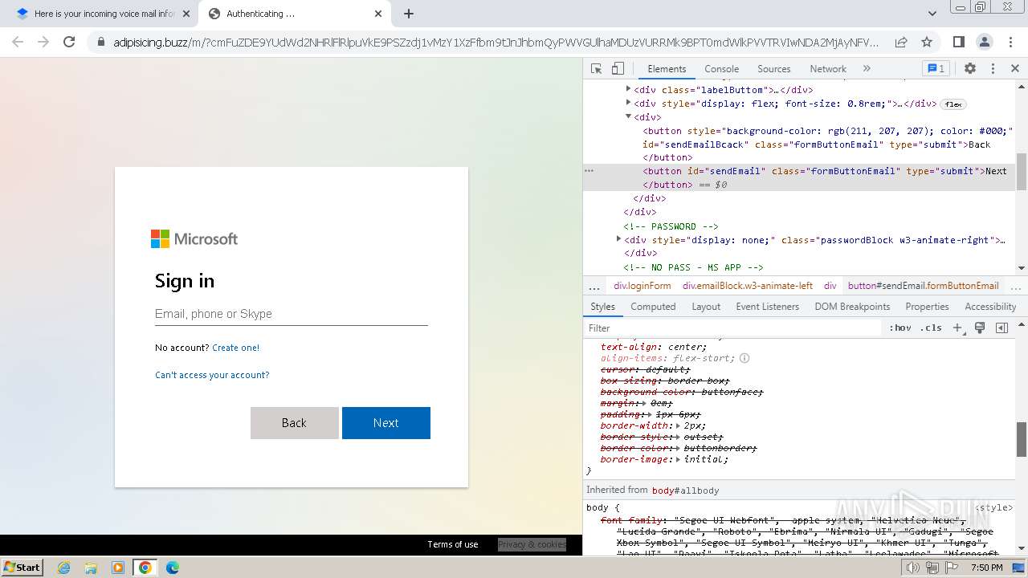This screenshot has height=578, width=1028.
Task: Select div.emailBlock.w3-animate-left breadcrumb
Action: (748, 286)
